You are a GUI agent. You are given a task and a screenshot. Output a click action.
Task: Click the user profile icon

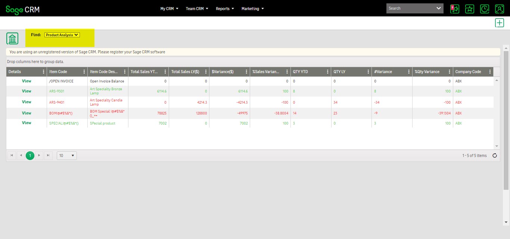coord(500,9)
